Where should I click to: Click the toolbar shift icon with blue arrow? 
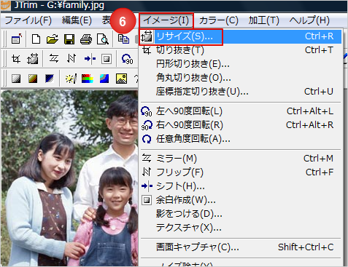click(x=90, y=59)
